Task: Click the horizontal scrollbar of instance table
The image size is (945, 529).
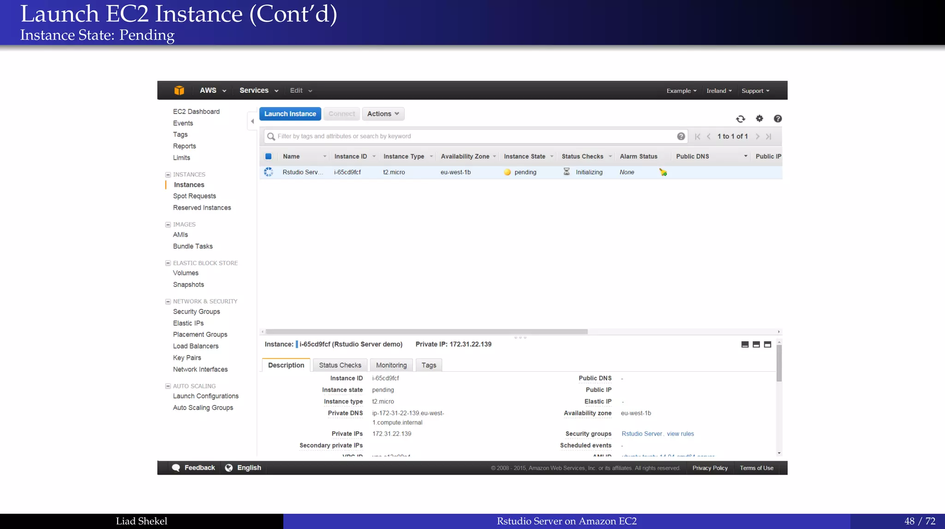Action: click(x=426, y=332)
